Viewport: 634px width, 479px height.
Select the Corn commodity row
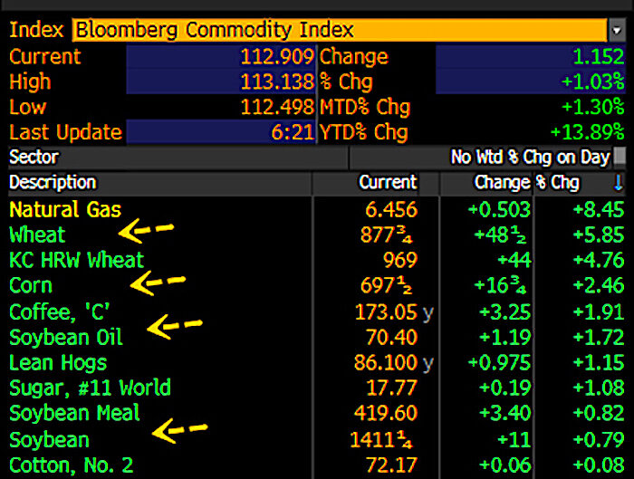click(317, 285)
